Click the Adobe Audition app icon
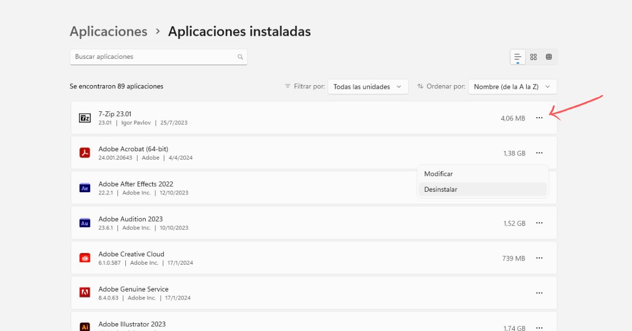The width and height of the screenshot is (632, 331). [x=84, y=223]
